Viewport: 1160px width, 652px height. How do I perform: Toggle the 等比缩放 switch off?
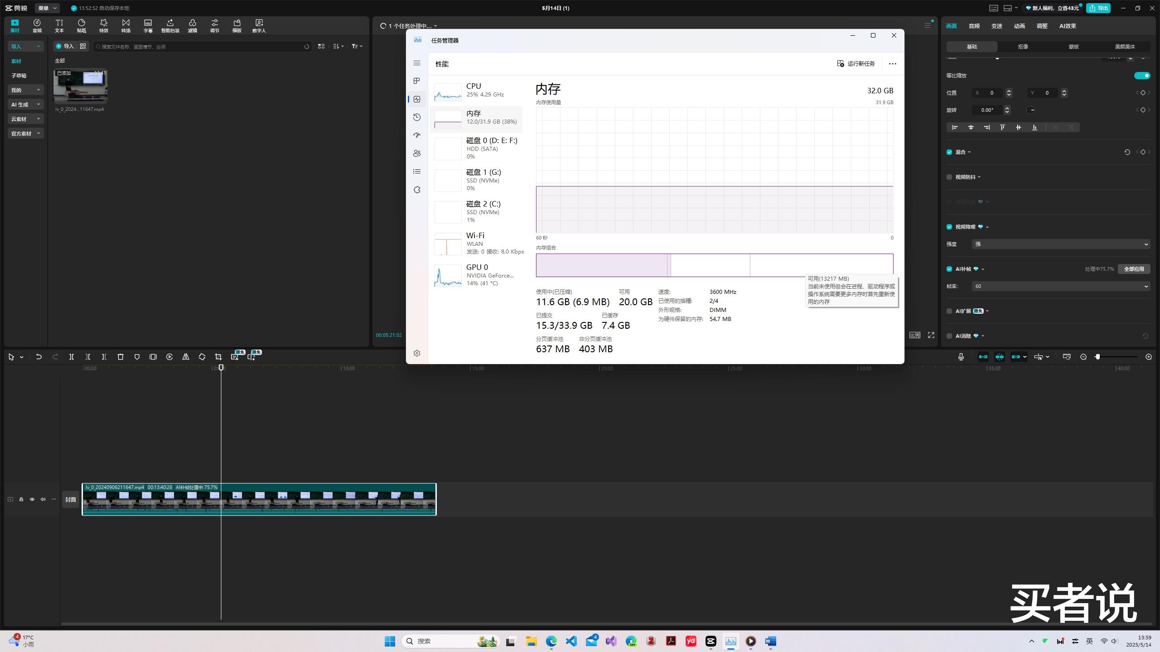(1142, 76)
